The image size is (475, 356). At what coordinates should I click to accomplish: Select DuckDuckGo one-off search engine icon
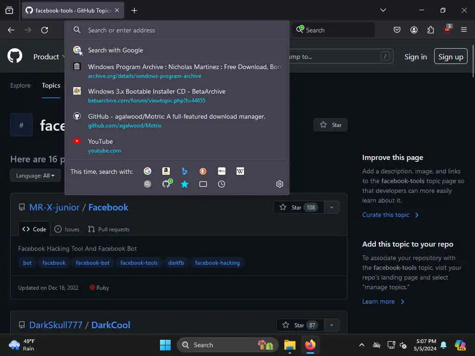[203, 172]
